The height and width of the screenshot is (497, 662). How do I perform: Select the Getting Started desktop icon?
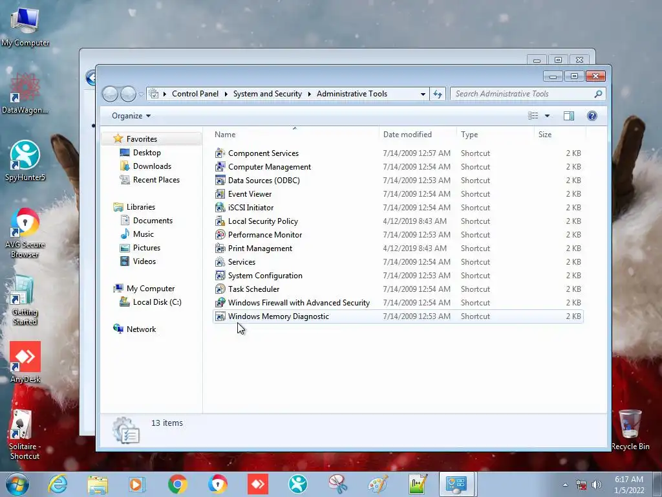pyautogui.click(x=25, y=300)
